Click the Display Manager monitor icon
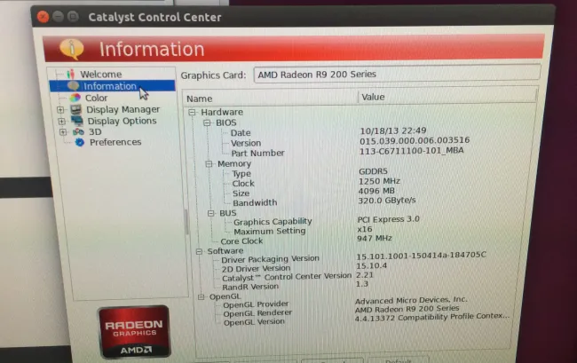The width and height of the screenshot is (577, 363). pyautogui.click(x=76, y=109)
